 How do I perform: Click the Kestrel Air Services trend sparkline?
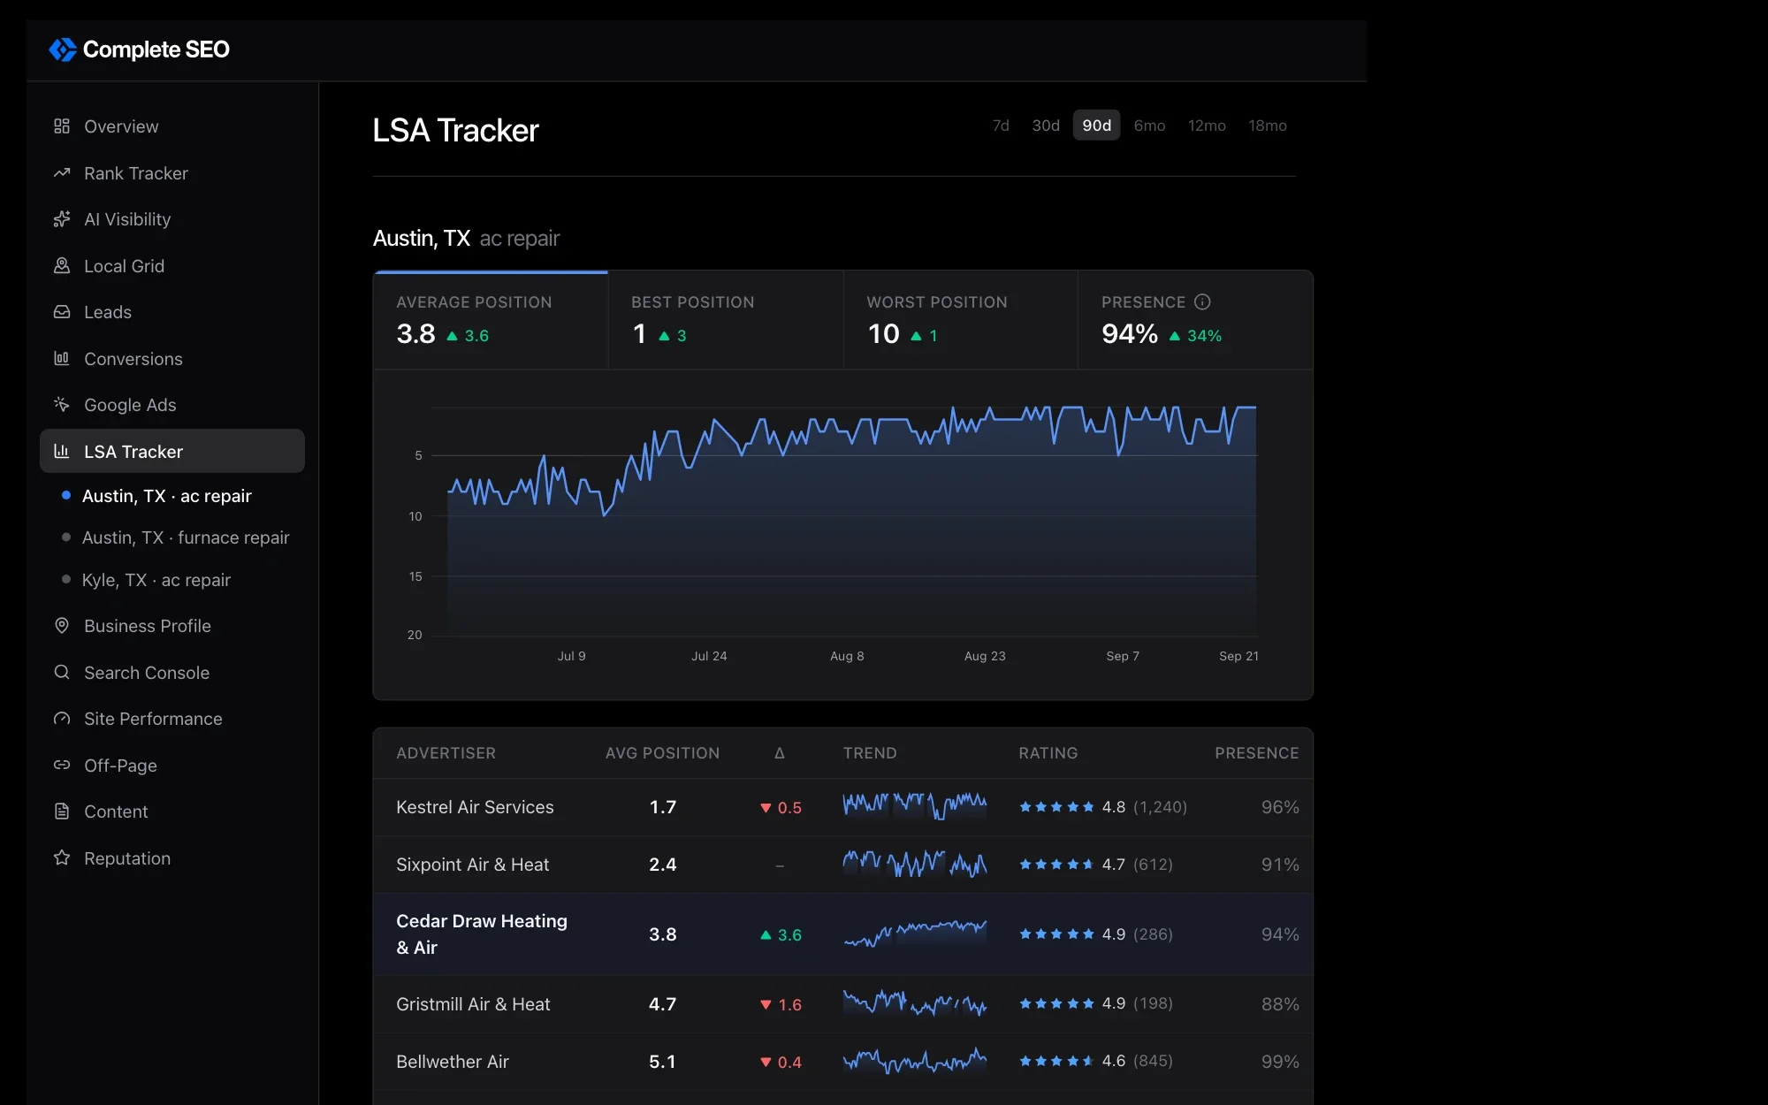point(915,806)
